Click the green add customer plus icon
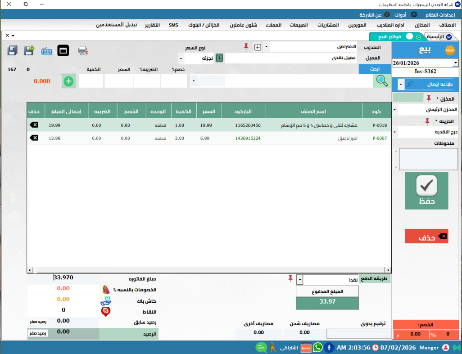This screenshot has width=462, height=354. tap(219, 58)
